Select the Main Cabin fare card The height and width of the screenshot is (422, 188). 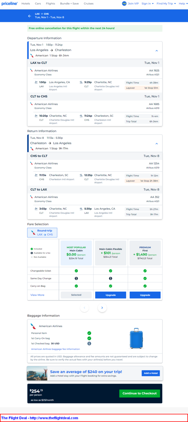coord(76,253)
